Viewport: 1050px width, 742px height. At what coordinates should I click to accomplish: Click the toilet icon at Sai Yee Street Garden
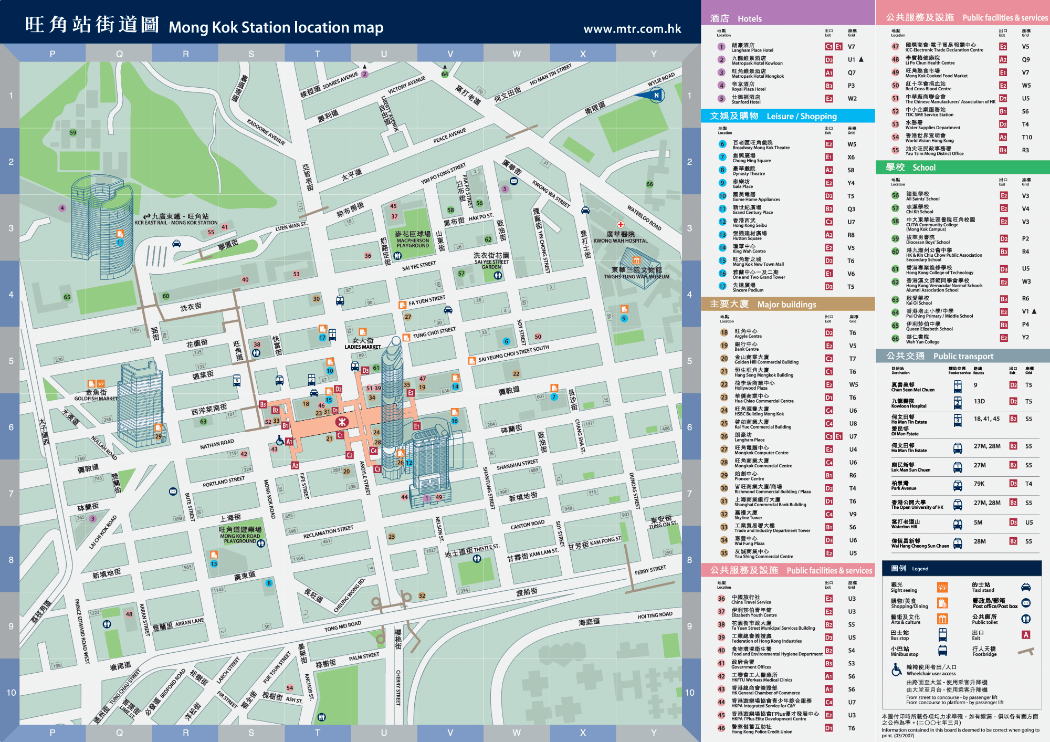(x=498, y=275)
